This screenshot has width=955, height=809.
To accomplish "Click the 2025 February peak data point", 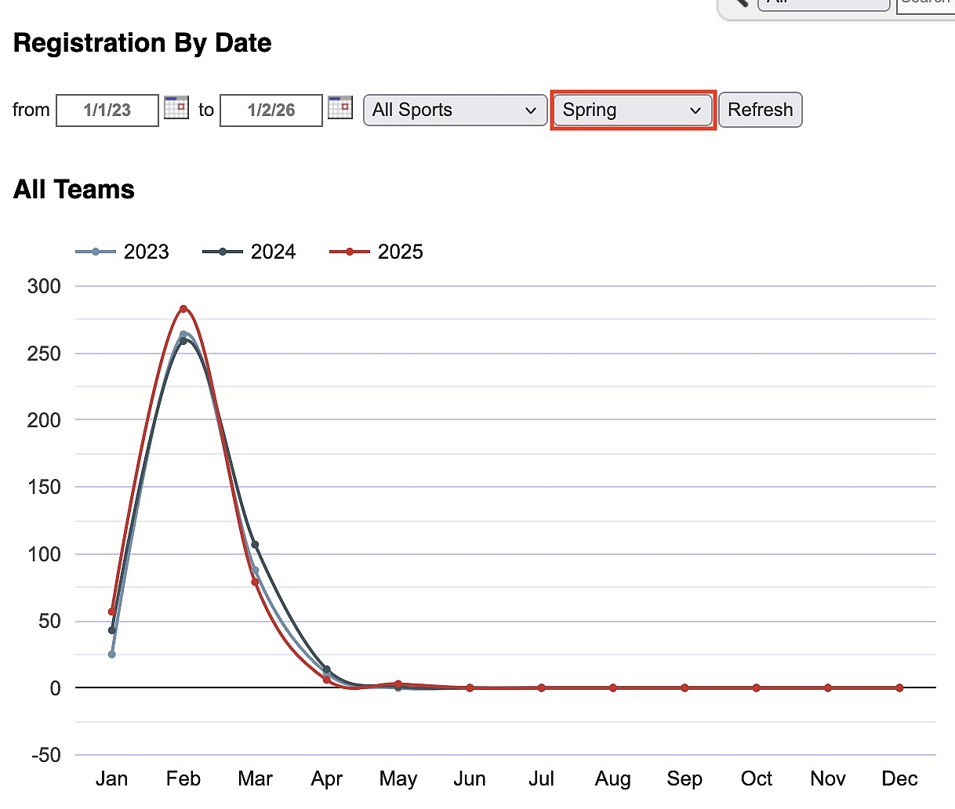I will [x=183, y=309].
